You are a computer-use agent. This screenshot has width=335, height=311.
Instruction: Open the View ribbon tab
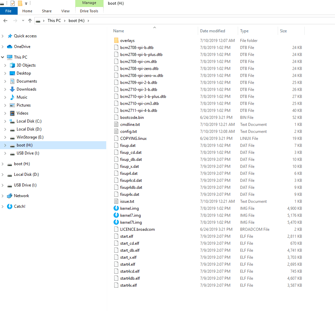pos(65,11)
